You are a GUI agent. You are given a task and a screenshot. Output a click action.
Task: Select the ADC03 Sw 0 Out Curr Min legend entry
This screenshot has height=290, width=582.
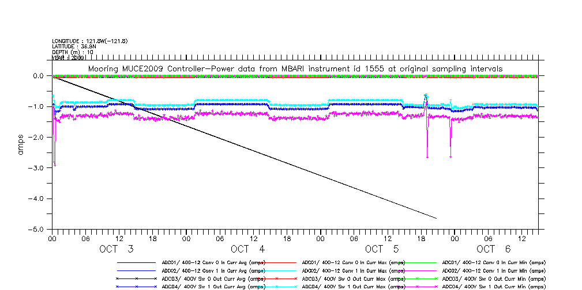point(493,278)
